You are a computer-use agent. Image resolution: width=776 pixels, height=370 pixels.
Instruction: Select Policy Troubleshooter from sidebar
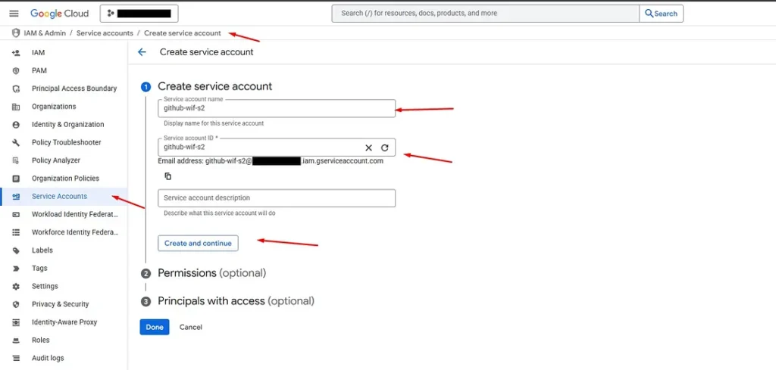66,142
